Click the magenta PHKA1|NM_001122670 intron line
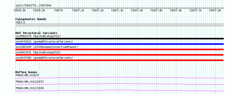This screenshot has height=94, width=231. click(x=119, y=84)
